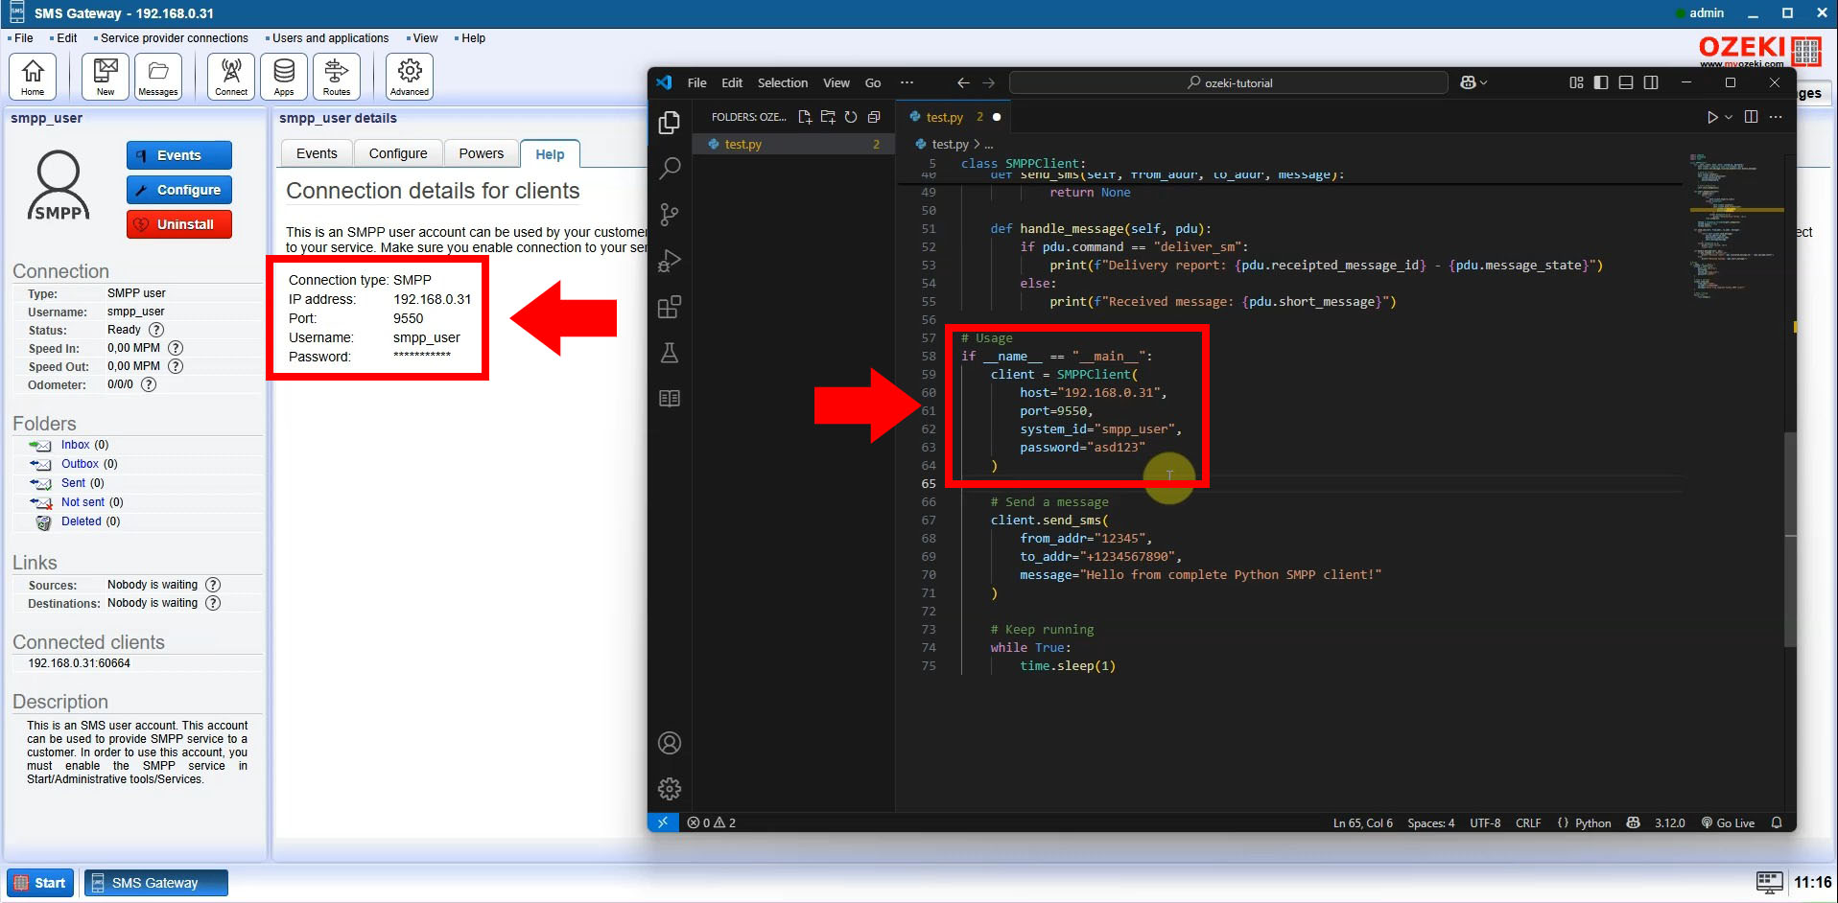The width and height of the screenshot is (1838, 903).
Task: Select test.py editor tab
Action: click(x=952, y=117)
